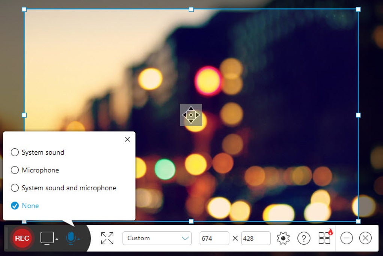Viewport: 383px width, 256px height.
Task: Select the None audio option
Action: click(x=15, y=205)
